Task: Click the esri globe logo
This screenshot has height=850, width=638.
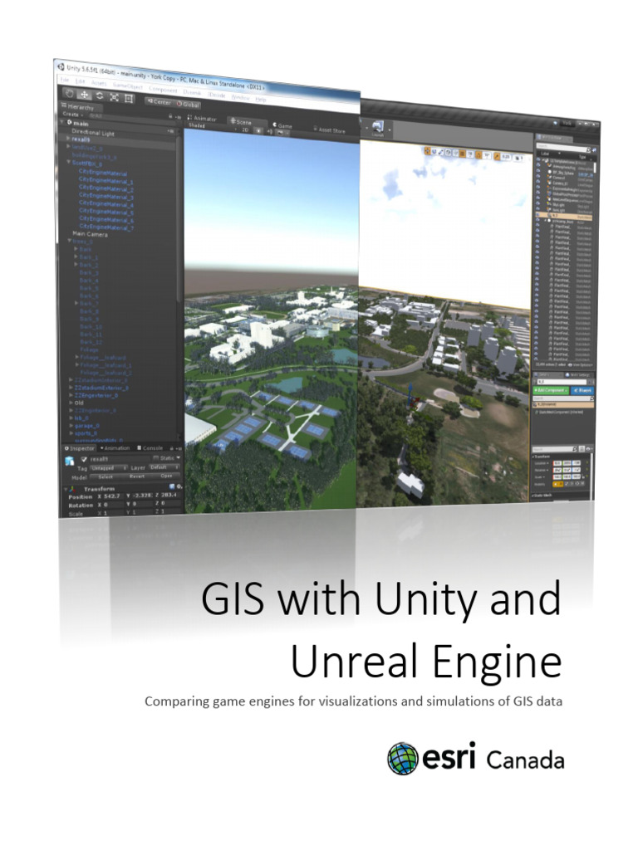Action: (x=403, y=759)
